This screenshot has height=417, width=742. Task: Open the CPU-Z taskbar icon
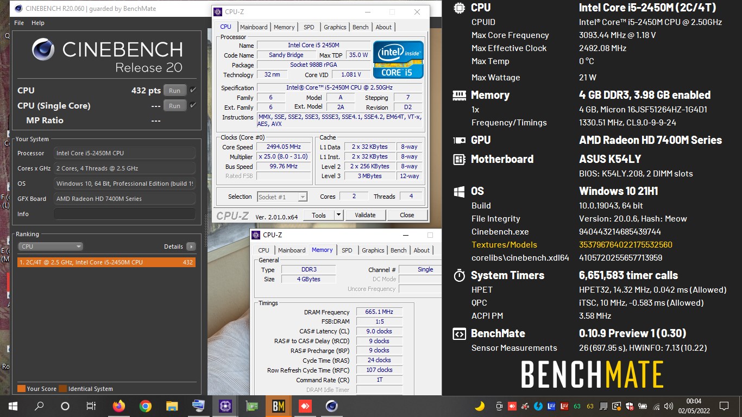(224, 406)
